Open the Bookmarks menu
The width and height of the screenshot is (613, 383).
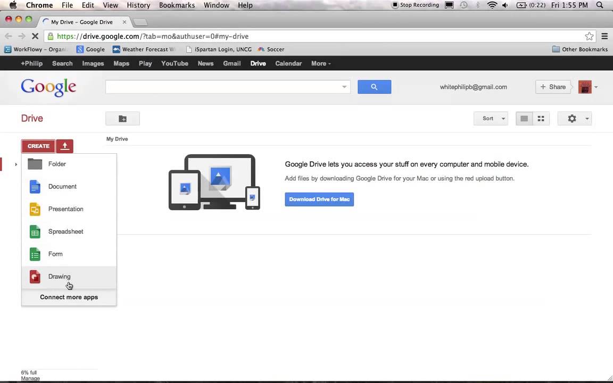pyautogui.click(x=177, y=5)
